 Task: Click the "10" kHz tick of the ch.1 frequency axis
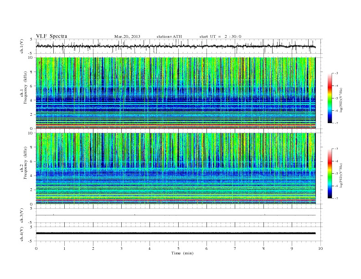[x=31, y=57]
